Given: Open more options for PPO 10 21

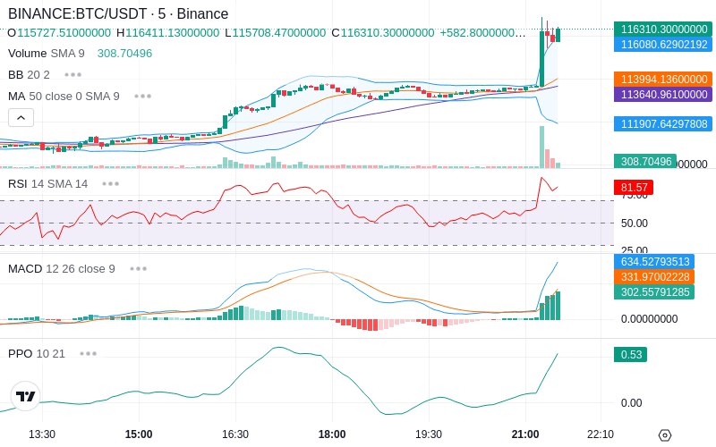Looking at the screenshot, I should click(88, 353).
